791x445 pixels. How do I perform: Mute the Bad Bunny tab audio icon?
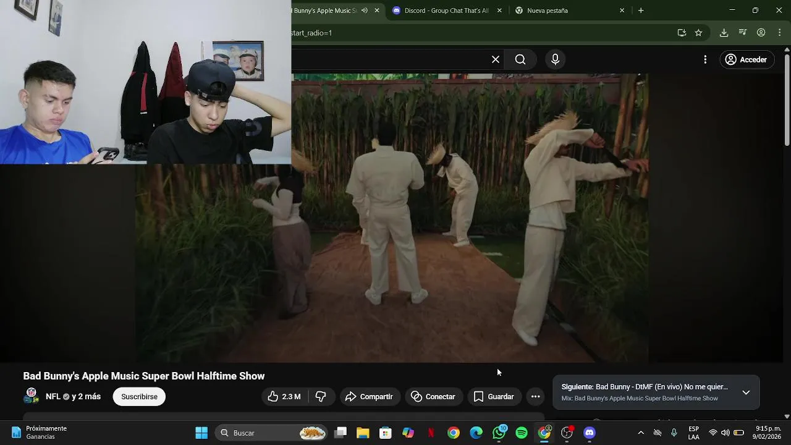(x=364, y=11)
